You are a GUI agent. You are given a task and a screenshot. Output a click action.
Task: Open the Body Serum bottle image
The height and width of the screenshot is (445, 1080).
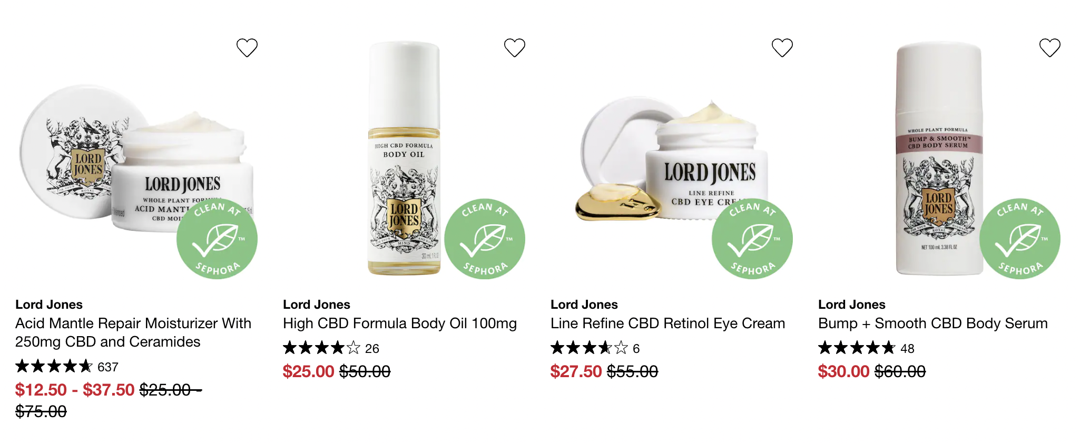tap(939, 158)
